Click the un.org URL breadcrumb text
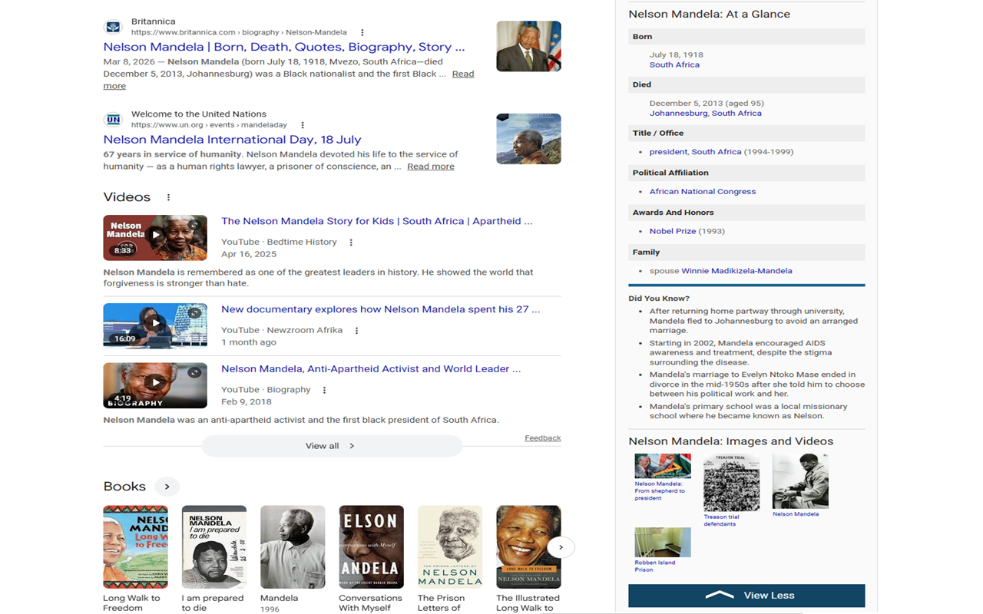 click(x=209, y=125)
